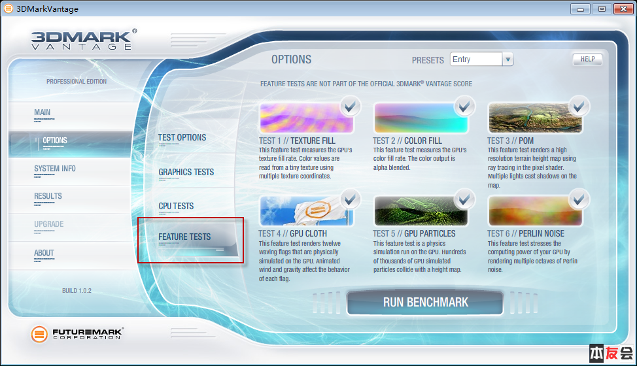Toggle the Test 5 GPU Particles checkmark
The height and width of the screenshot is (366, 637).
point(464,199)
